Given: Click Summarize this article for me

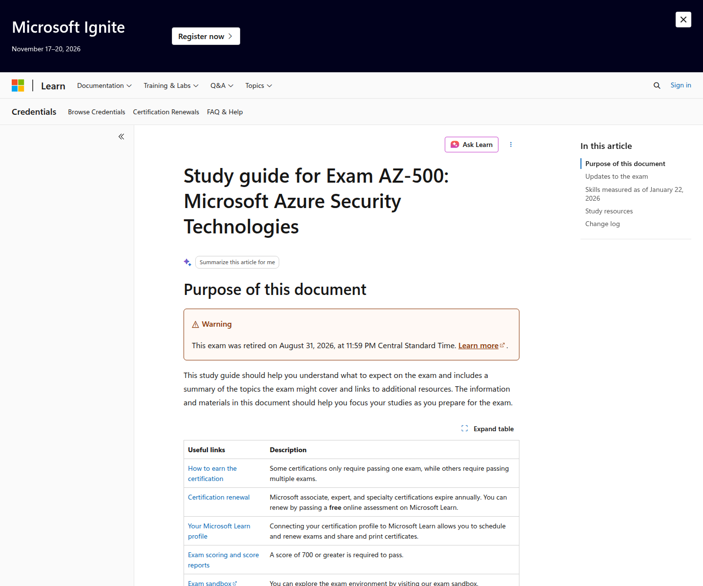Looking at the screenshot, I should pos(237,262).
